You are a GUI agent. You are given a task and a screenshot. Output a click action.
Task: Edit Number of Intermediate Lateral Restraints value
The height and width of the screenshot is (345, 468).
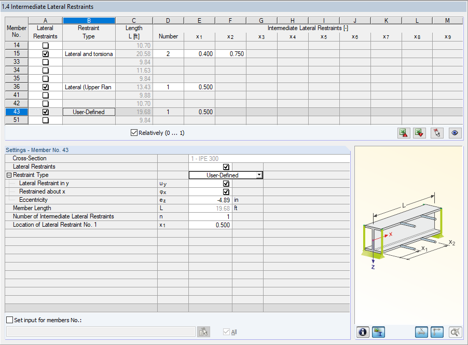click(x=211, y=217)
